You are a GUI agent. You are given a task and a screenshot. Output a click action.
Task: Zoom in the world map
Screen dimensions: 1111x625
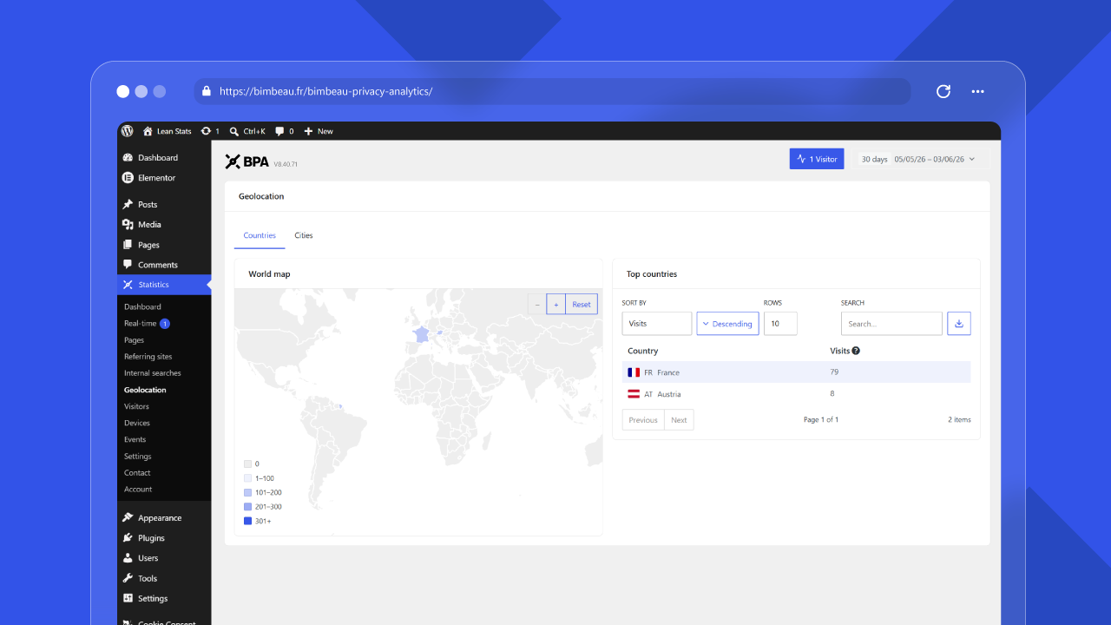point(556,304)
